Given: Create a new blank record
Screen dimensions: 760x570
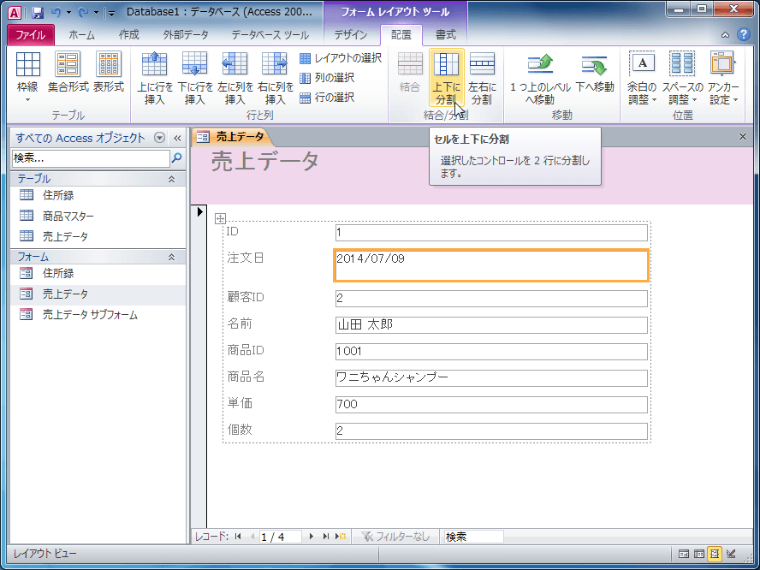Looking at the screenshot, I should pos(341,537).
